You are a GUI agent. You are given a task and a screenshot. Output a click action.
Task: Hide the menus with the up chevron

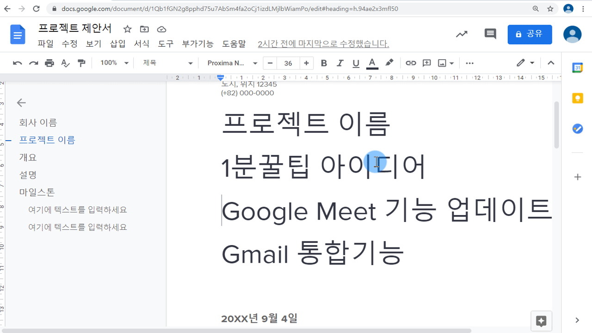coord(551,63)
